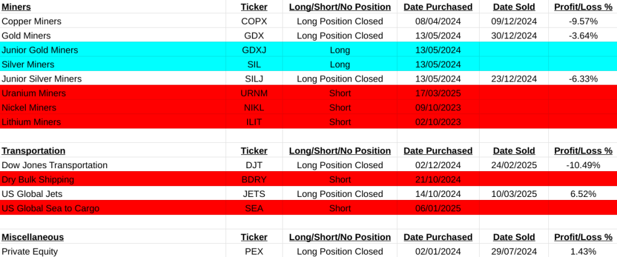Image resolution: width=617 pixels, height=257 pixels.
Task: Click the Junior Gold Miners row label
Action: [40, 50]
